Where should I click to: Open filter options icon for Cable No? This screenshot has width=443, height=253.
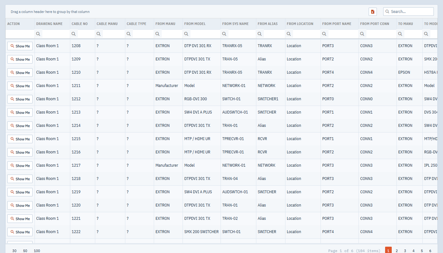[x=74, y=34]
